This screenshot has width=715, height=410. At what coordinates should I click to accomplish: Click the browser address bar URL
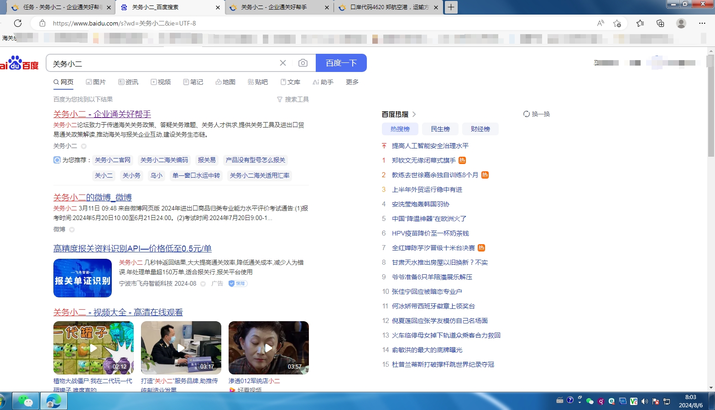point(124,23)
